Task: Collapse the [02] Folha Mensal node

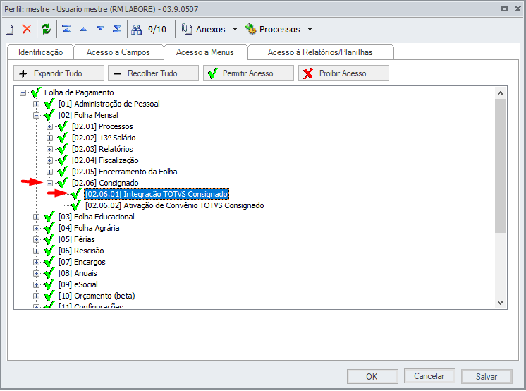Action: (36, 115)
